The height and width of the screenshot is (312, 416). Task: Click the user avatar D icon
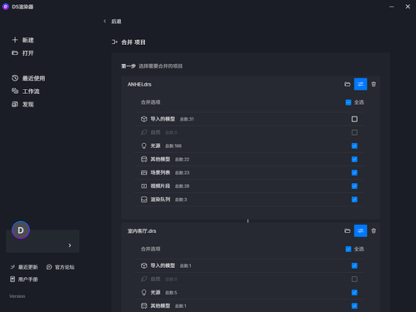(x=21, y=230)
